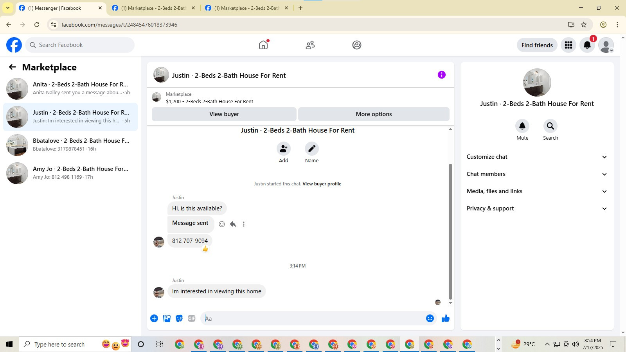
Task: Attach a photo file in composer
Action: pyautogui.click(x=167, y=318)
